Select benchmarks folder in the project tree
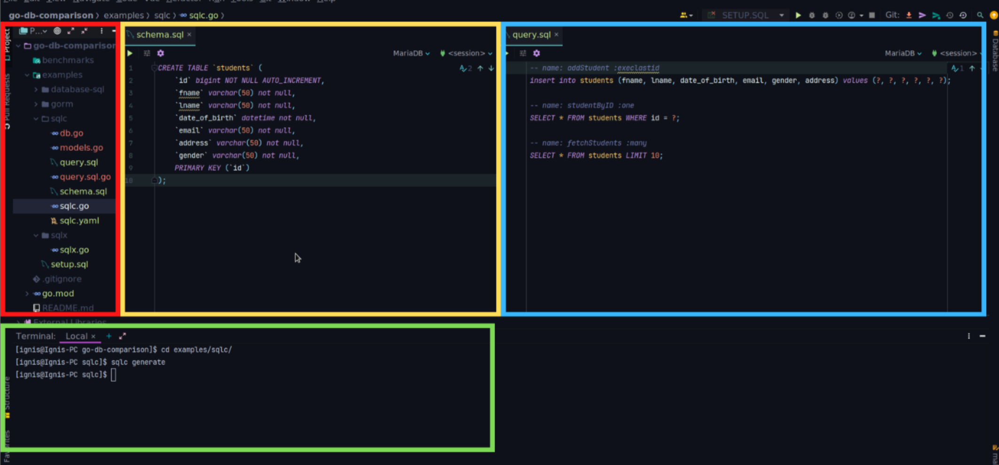This screenshot has width=999, height=465. pos(68,60)
